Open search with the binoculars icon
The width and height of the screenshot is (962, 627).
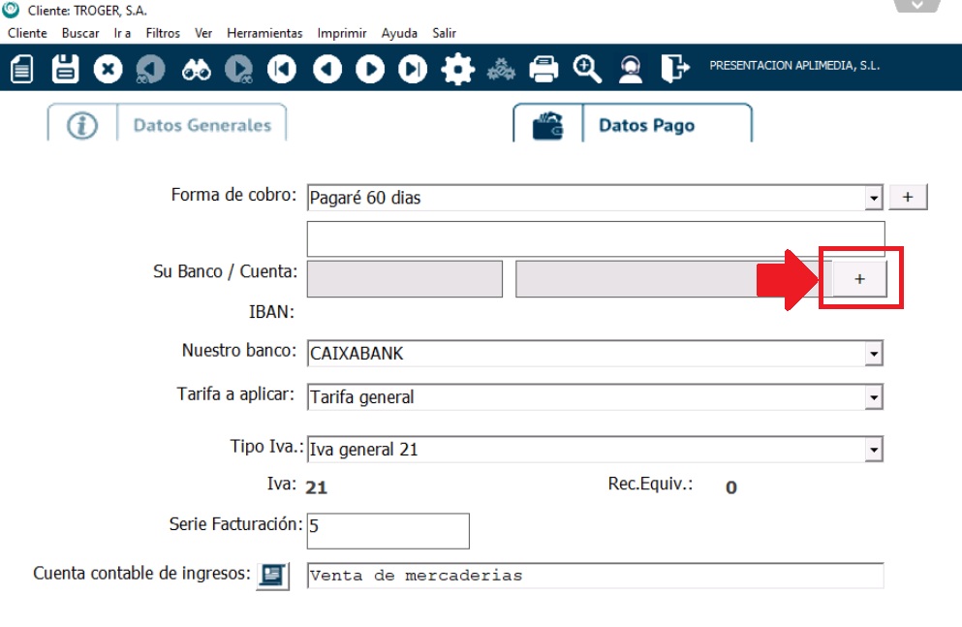pyautogui.click(x=196, y=69)
